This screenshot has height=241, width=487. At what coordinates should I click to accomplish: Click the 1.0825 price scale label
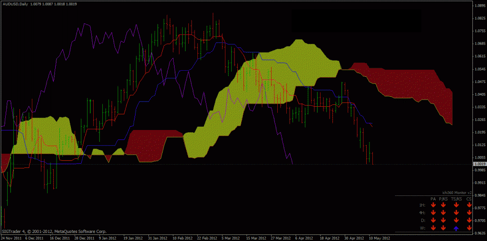[x=479, y=19]
